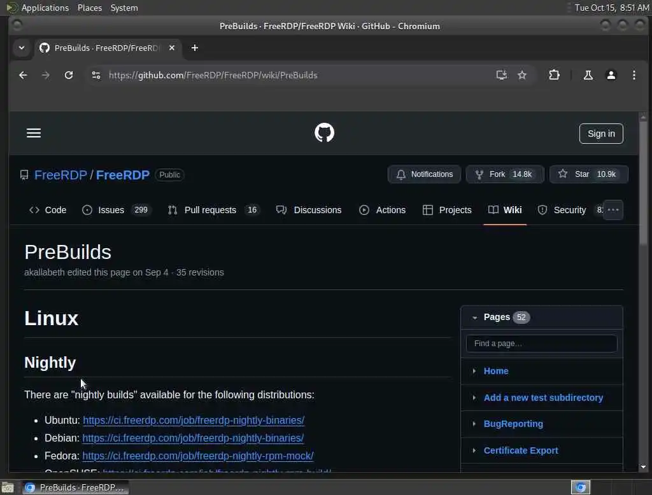Open the System menu
This screenshot has width=652, height=495.
pos(124,8)
